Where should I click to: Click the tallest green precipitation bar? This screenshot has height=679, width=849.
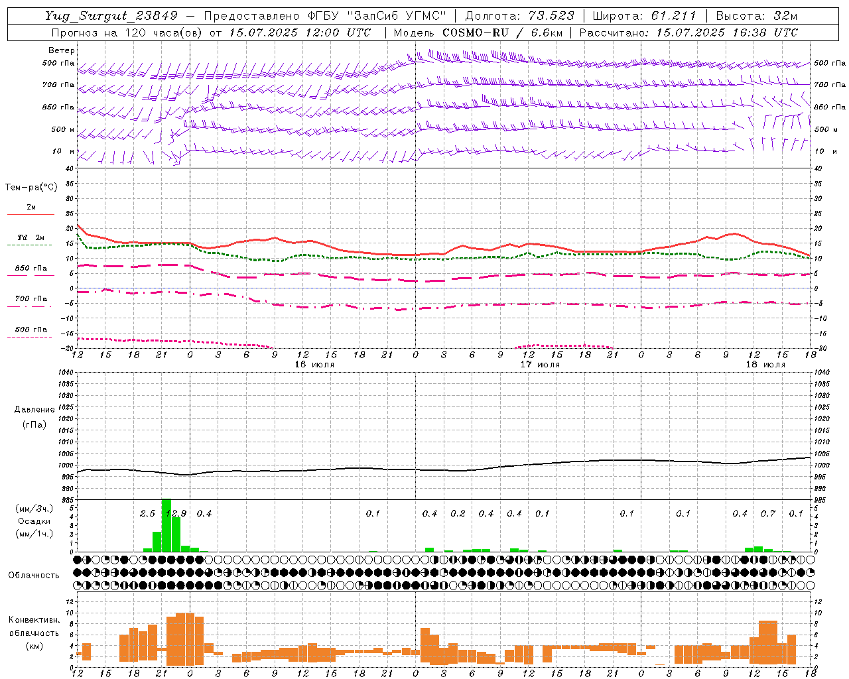[x=166, y=525]
